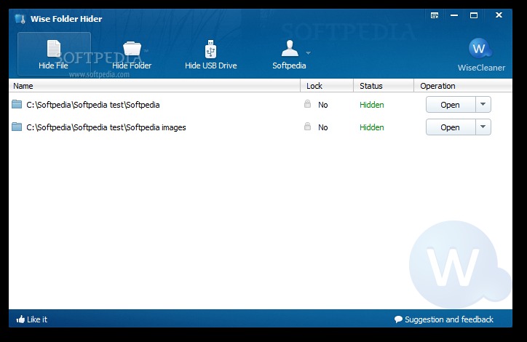Click lock icon for Softpedia images row

[x=307, y=127]
